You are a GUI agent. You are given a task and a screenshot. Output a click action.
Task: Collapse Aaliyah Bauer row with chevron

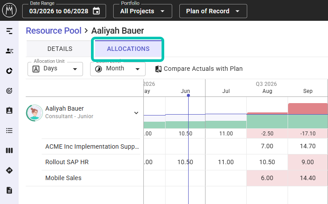tap(136, 113)
